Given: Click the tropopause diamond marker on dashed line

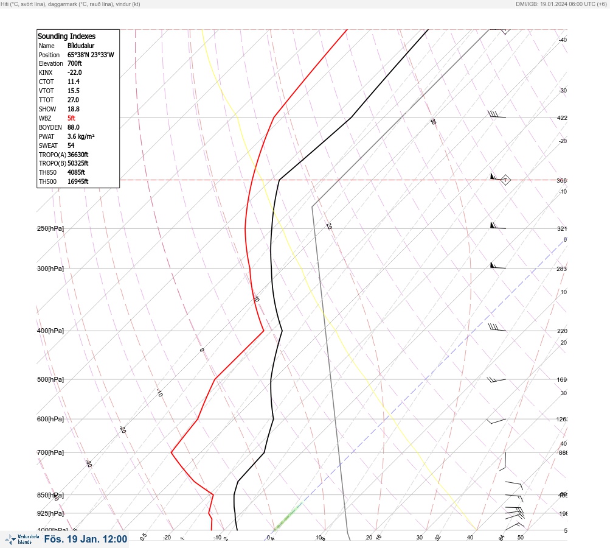Looking at the screenshot, I should pyautogui.click(x=505, y=180).
